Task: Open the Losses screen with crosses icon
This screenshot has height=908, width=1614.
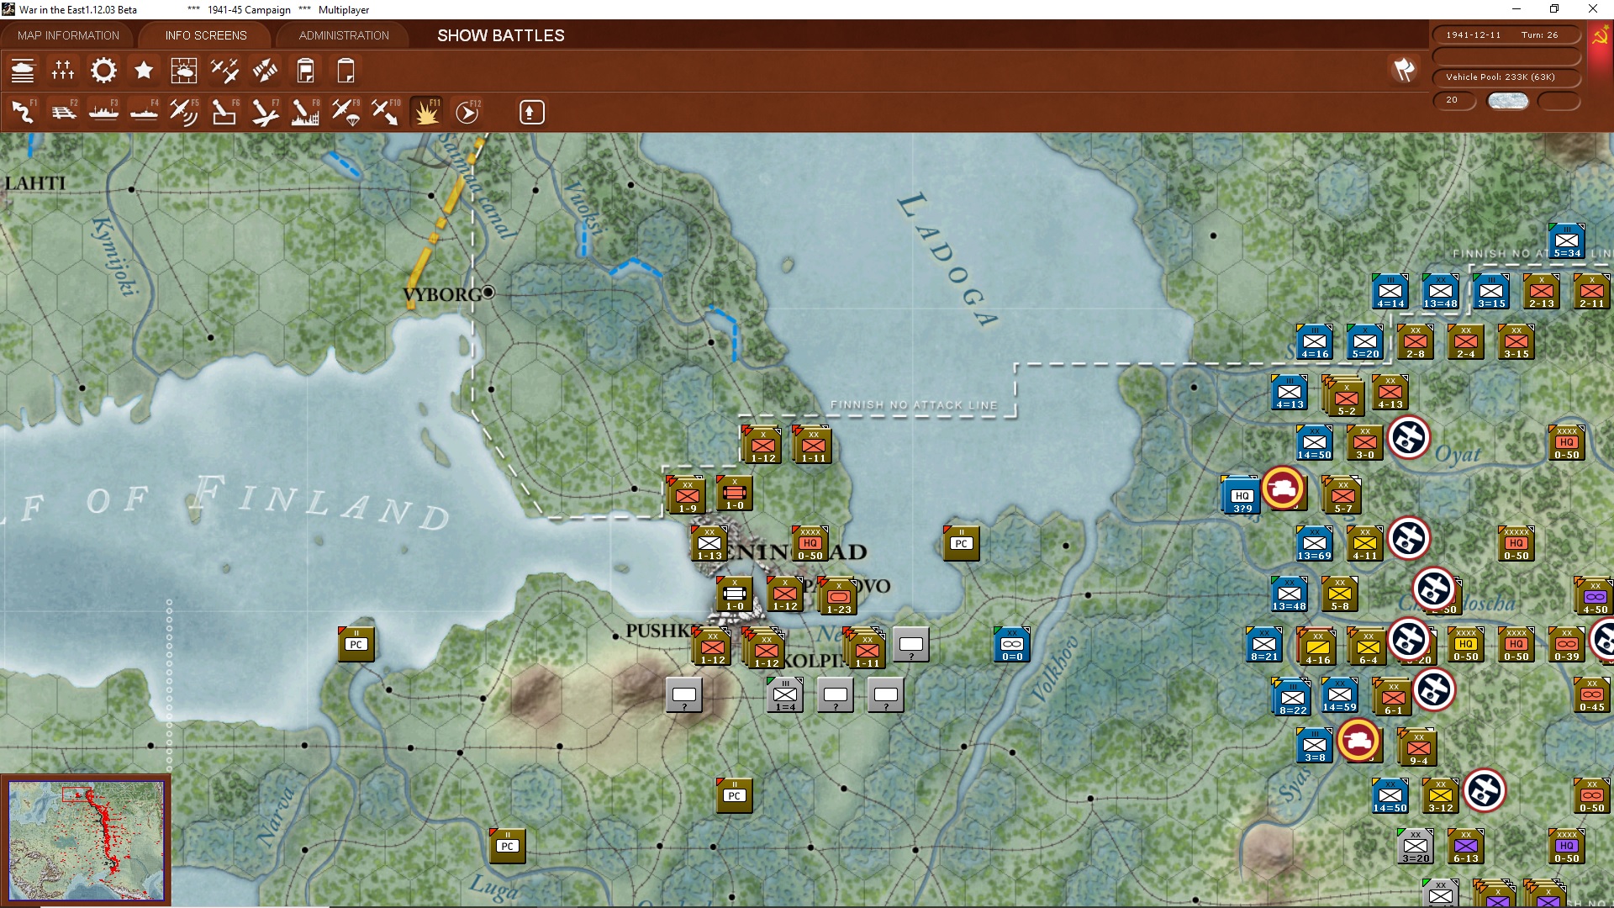Action: coord(63,71)
